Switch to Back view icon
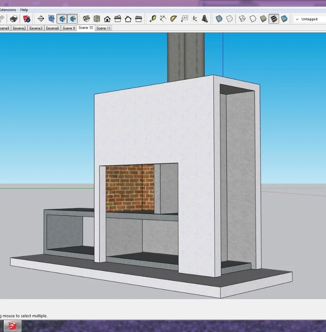The width and height of the screenshot is (326, 332). (128, 19)
